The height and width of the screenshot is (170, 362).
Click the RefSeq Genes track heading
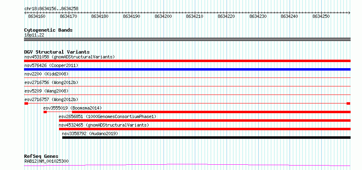pos(41,157)
